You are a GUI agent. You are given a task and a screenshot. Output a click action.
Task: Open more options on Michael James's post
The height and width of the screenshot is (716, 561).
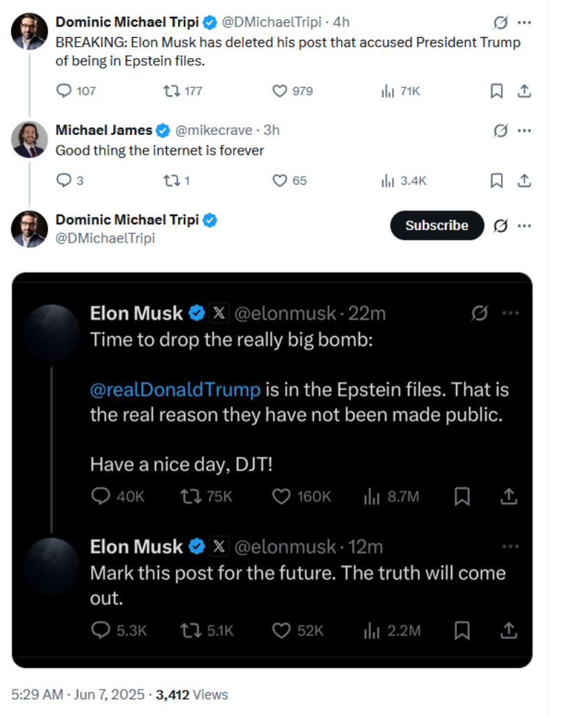click(524, 130)
